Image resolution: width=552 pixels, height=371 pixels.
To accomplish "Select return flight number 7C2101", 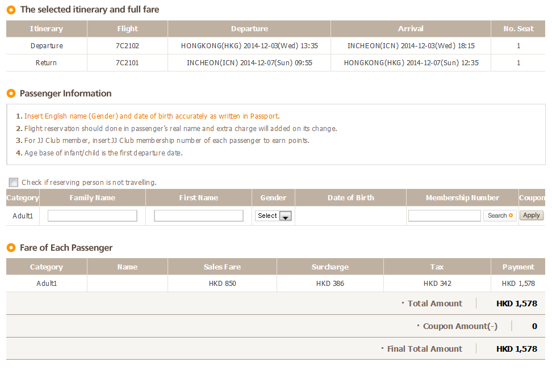I will [x=127, y=63].
